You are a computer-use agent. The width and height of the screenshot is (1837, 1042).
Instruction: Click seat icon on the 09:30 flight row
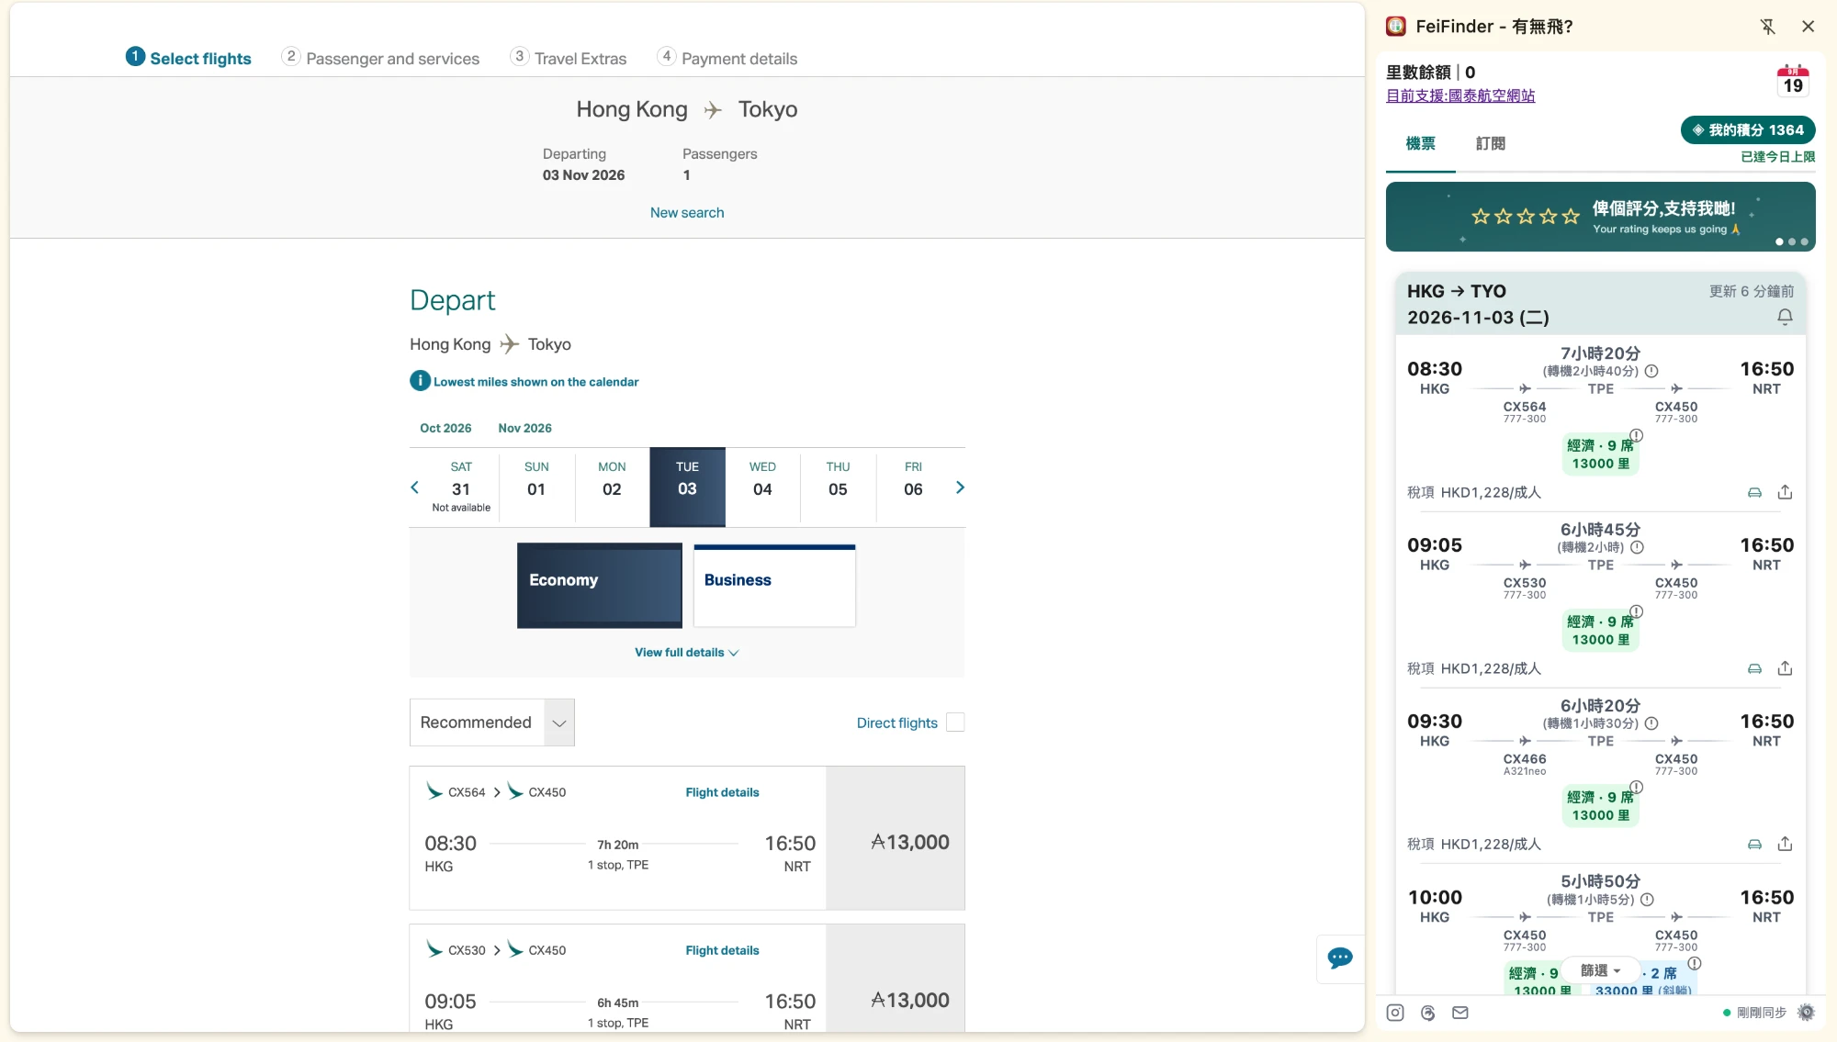[x=1754, y=845]
